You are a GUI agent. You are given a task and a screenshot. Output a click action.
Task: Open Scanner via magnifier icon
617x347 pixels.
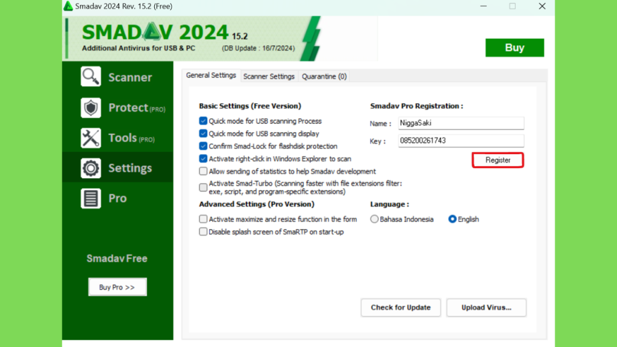point(91,77)
